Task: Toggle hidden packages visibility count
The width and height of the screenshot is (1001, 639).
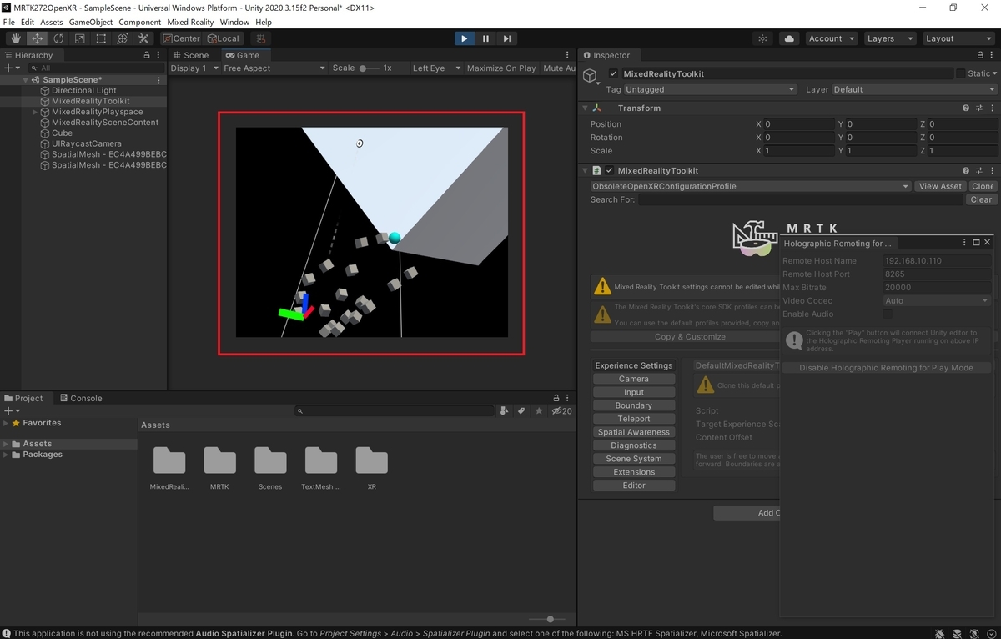Action: click(561, 410)
